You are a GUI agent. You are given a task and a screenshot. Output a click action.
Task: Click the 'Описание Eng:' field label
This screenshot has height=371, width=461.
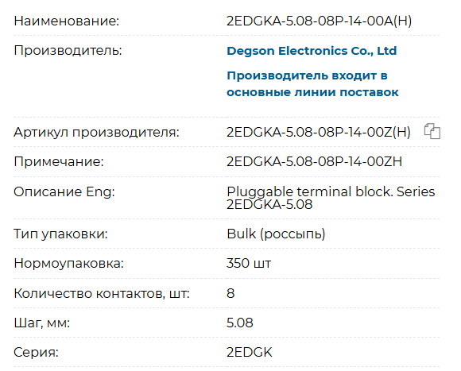coord(64,191)
